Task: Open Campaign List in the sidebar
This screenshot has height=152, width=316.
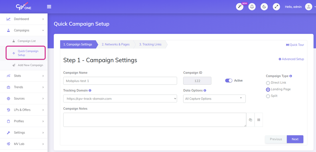Action: tap(27, 41)
